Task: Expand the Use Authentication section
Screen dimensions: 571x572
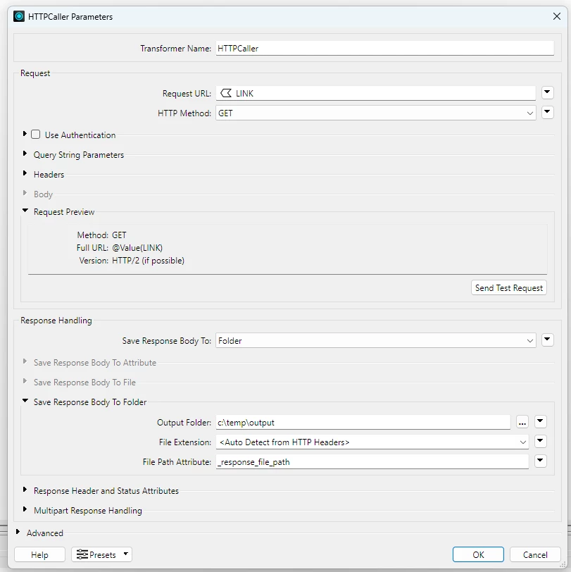Action: 25,134
